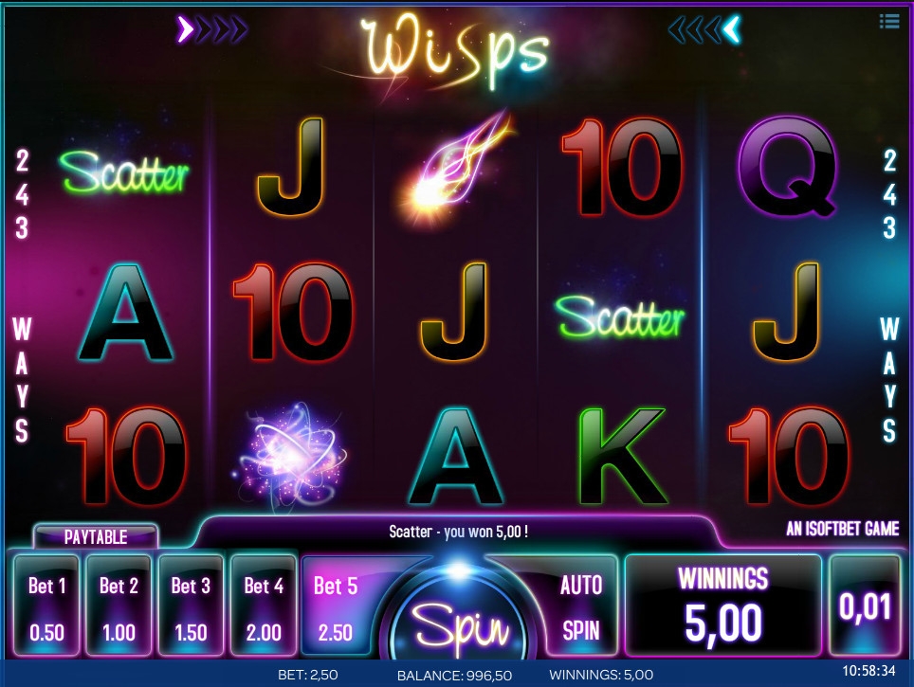Screen dimensions: 914x687
Task: Open the Paytable tab
Action: coord(96,536)
